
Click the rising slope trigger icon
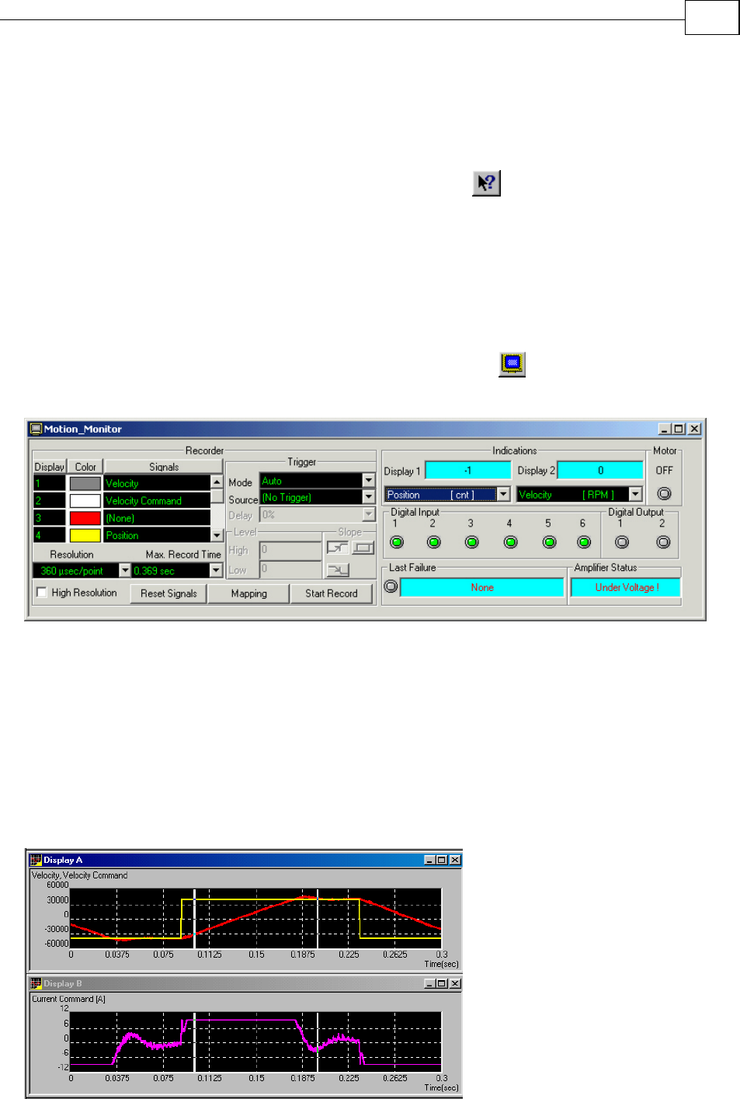337,548
